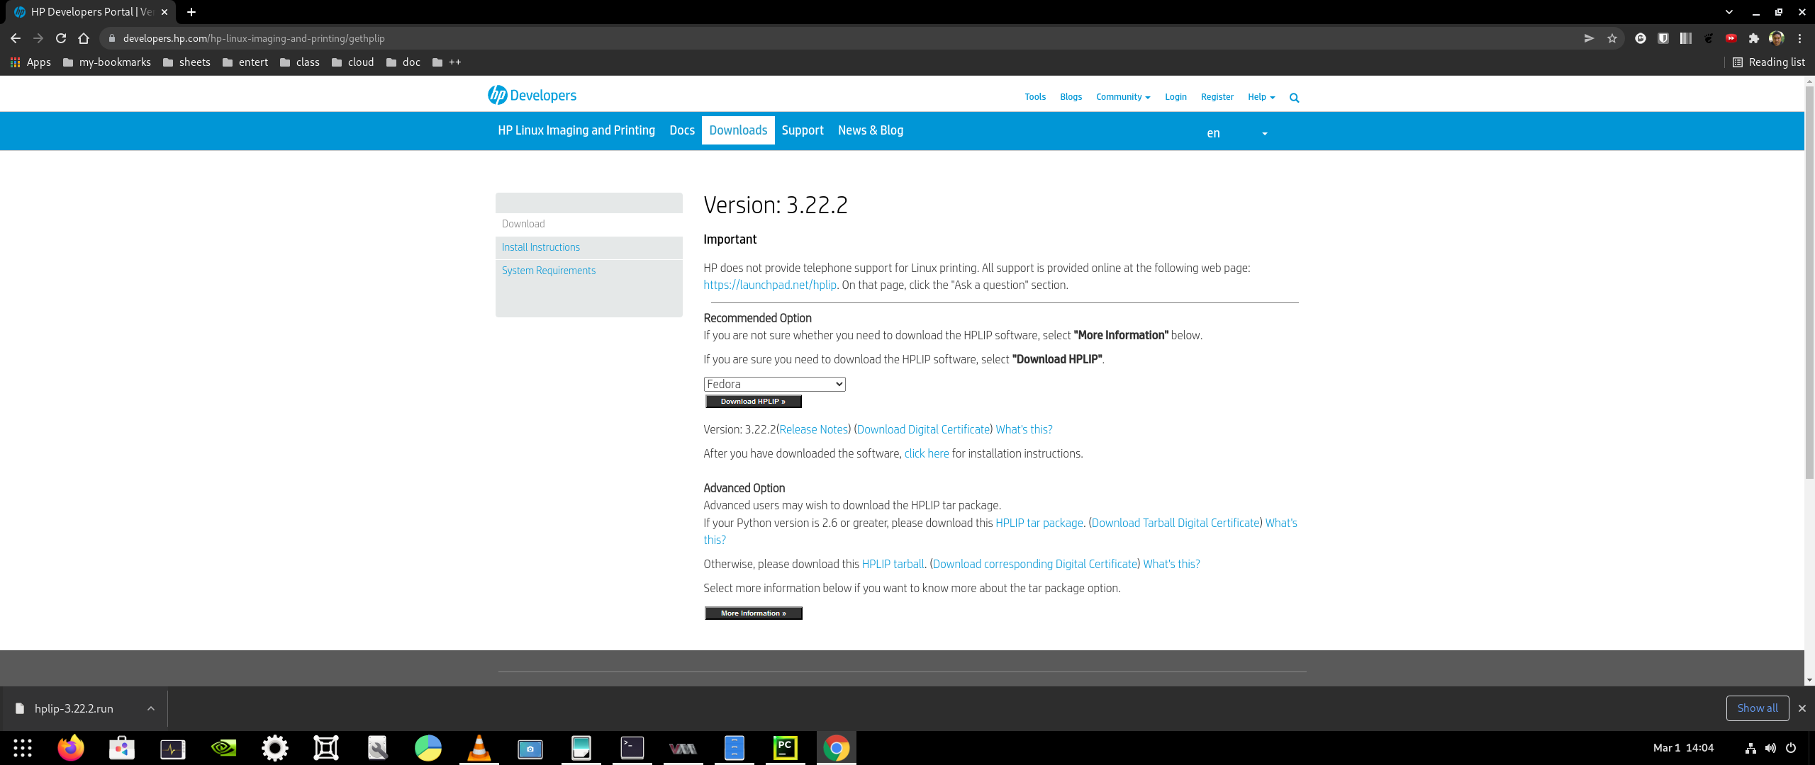Screen dimensions: 1815x765
Task: Click the site search magnifier icon
Action: point(1294,98)
